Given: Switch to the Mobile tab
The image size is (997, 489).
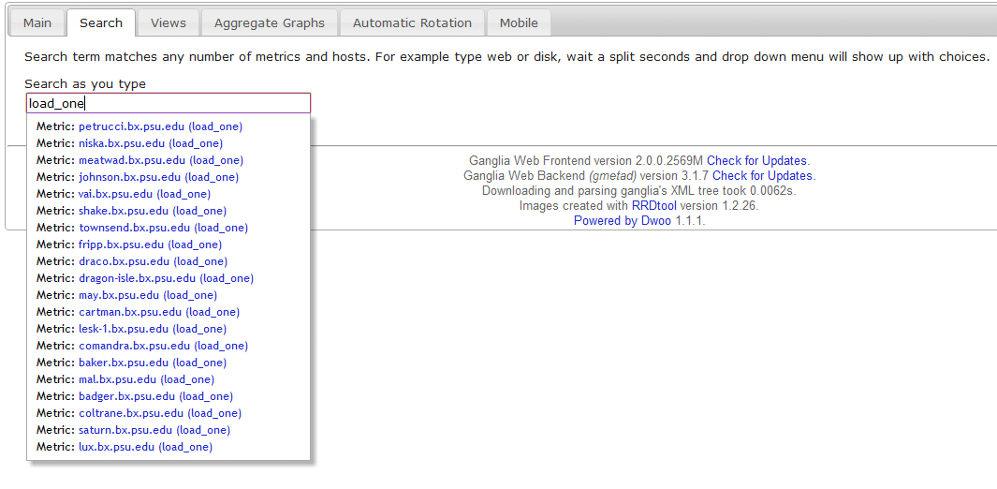Looking at the screenshot, I should click(519, 23).
